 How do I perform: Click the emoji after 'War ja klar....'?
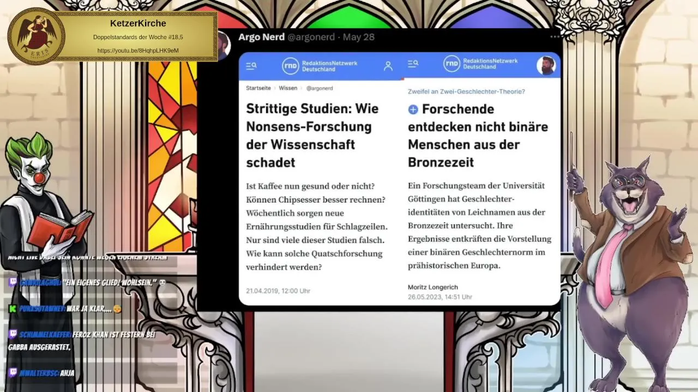click(x=117, y=309)
